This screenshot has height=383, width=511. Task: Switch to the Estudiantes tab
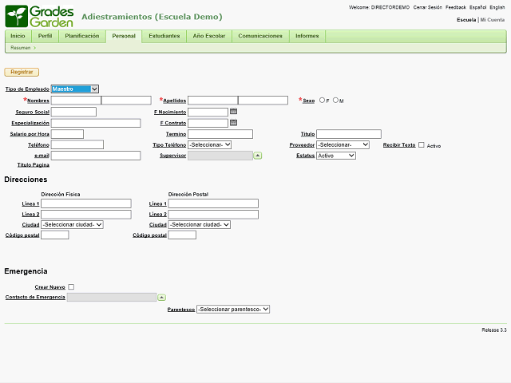(164, 36)
